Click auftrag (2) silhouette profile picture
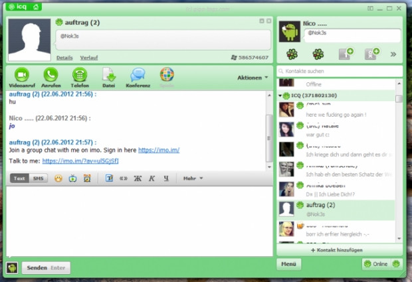The width and height of the screenshot is (412, 282). tap(29, 40)
